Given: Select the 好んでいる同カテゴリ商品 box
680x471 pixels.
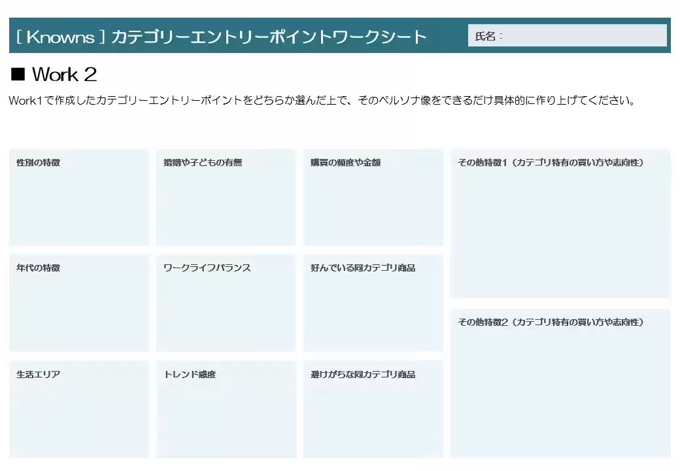Looking at the screenshot, I should pos(373,303).
